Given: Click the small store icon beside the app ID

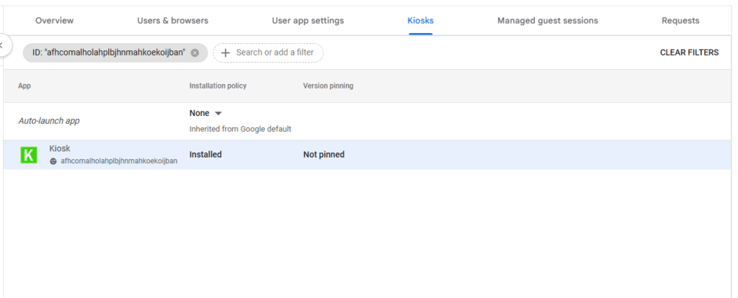Looking at the screenshot, I should point(53,161).
